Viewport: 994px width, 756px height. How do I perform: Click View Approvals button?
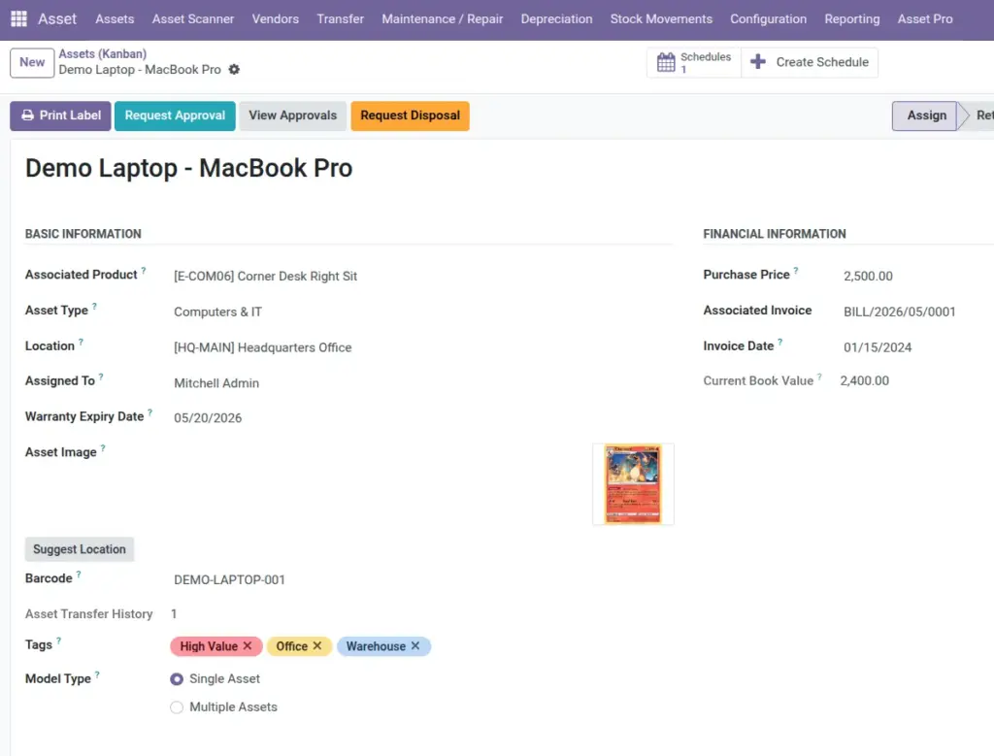293,115
